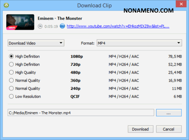Click the Eminem video thumbnail
Image resolution: width=189 pixels, height=140 pixels.
(x=20, y=22)
